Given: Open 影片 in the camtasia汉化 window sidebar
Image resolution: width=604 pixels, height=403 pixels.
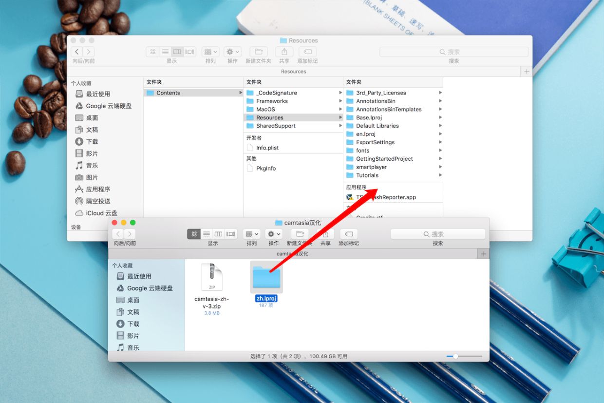Looking at the screenshot, I should 128,336.
